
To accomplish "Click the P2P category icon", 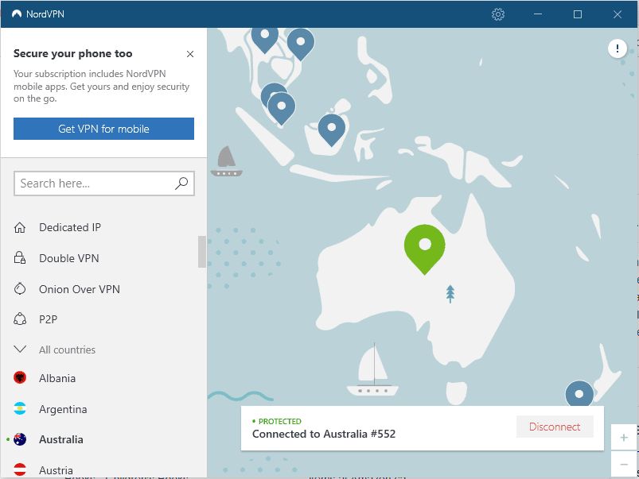I will pyautogui.click(x=20, y=319).
